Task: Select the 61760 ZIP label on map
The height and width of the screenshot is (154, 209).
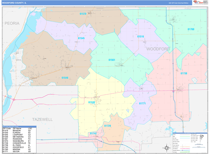Action: [191, 29]
